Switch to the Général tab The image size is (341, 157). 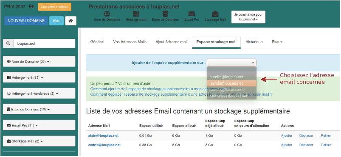[x=97, y=42]
